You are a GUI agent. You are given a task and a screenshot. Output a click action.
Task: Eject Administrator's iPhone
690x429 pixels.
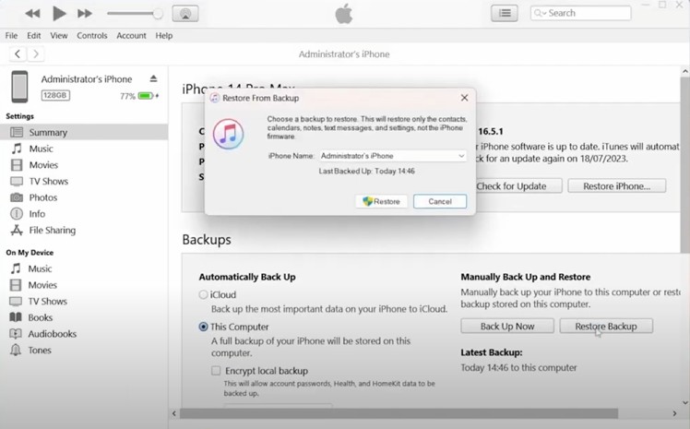pyautogui.click(x=153, y=78)
